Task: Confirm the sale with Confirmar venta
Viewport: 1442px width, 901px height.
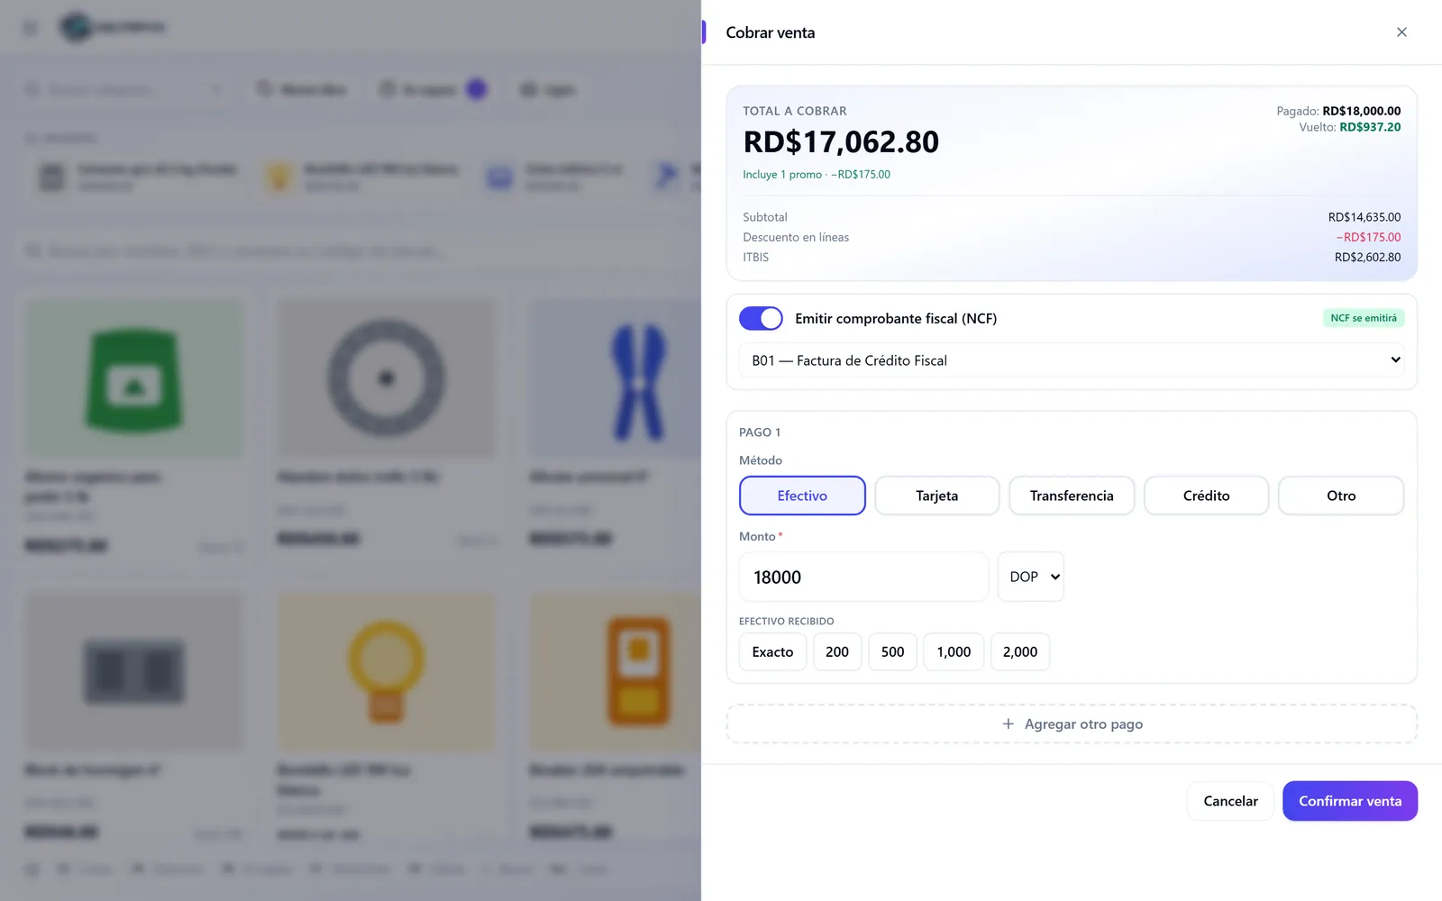Action: click(1350, 801)
